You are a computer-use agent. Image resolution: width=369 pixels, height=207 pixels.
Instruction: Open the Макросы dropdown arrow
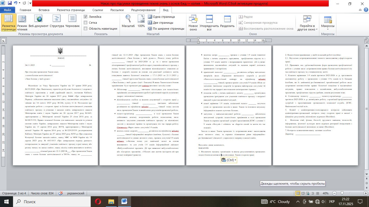click(x=328, y=30)
